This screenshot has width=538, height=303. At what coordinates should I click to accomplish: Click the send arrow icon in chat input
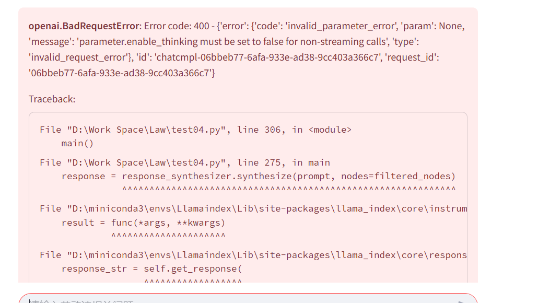point(462,301)
